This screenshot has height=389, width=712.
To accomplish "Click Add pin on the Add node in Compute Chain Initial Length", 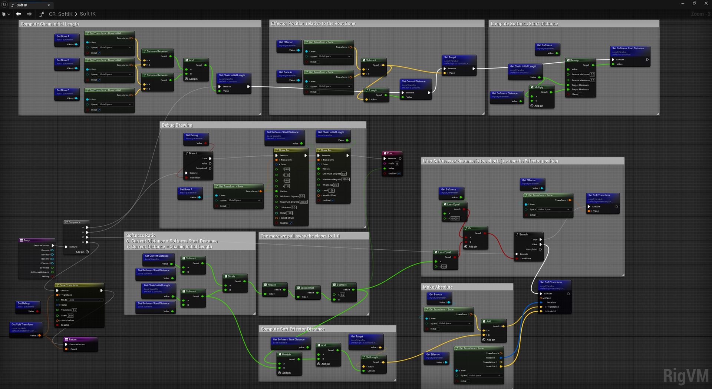I will click(191, 79).
